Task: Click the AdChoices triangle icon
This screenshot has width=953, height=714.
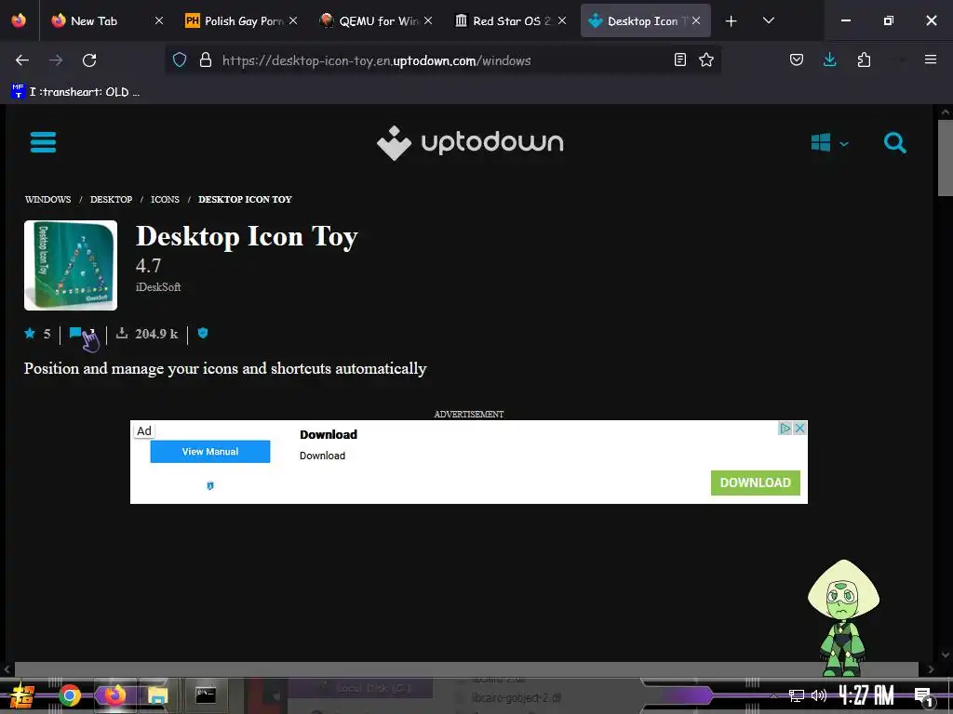Action: tap(785, 428)
